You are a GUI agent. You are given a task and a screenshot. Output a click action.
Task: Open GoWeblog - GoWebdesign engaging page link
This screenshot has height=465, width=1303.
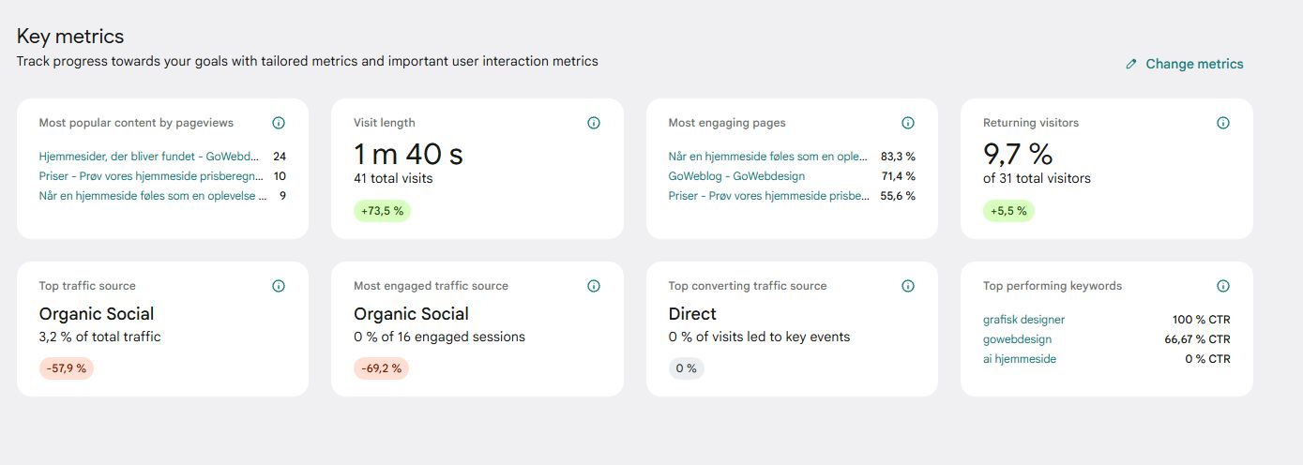[736, 176]
